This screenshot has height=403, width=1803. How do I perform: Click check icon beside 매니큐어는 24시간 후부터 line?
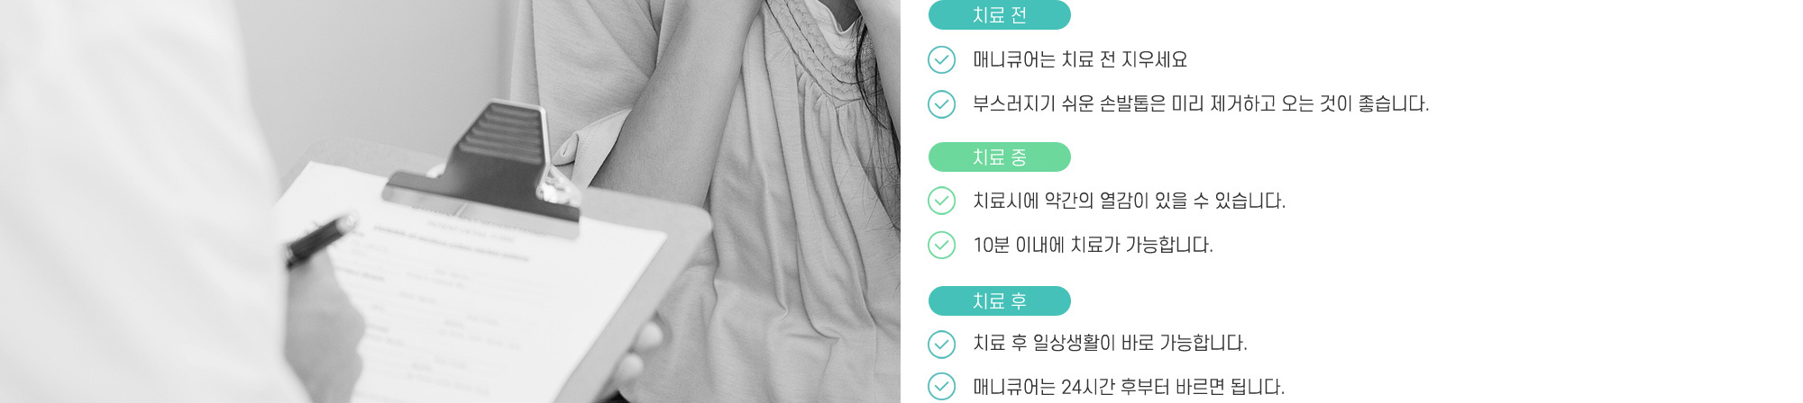click(x=941, y=387)
